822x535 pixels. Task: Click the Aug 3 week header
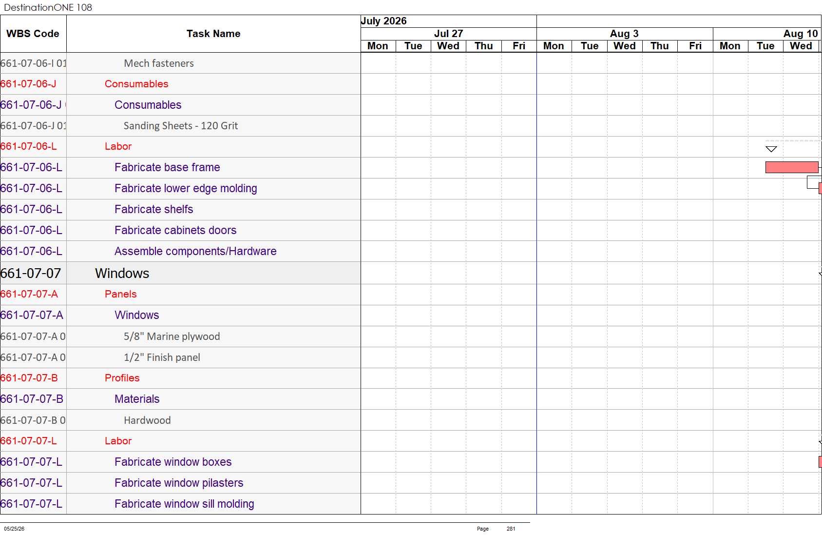624,34
